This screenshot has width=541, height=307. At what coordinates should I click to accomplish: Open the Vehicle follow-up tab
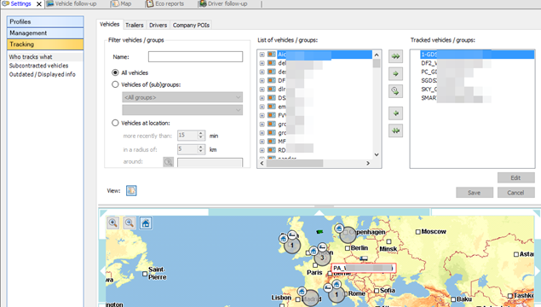click(72, 3)
